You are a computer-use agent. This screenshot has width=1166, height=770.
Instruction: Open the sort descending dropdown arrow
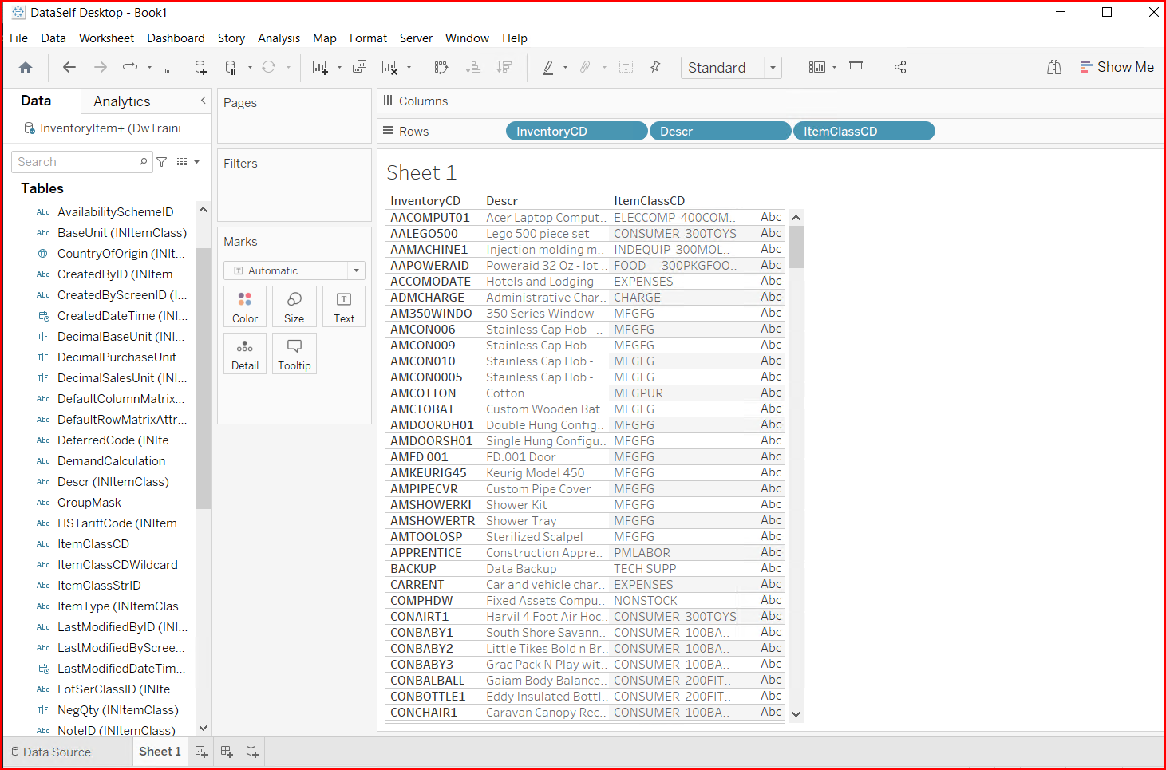504,67
